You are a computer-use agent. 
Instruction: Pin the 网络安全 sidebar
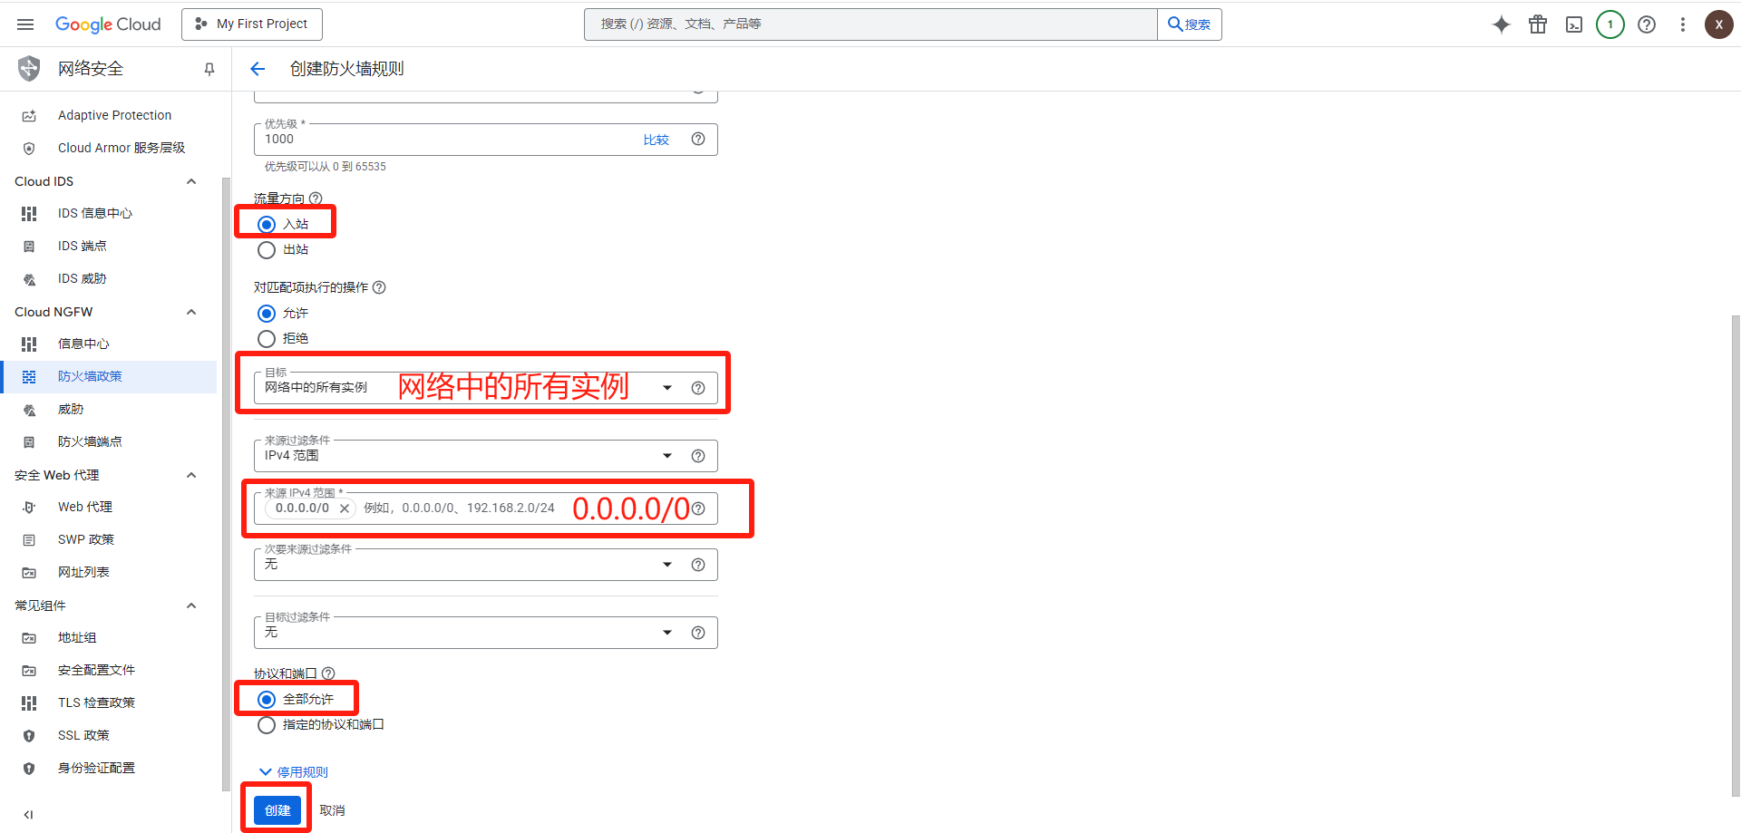[x=209, y=69]
